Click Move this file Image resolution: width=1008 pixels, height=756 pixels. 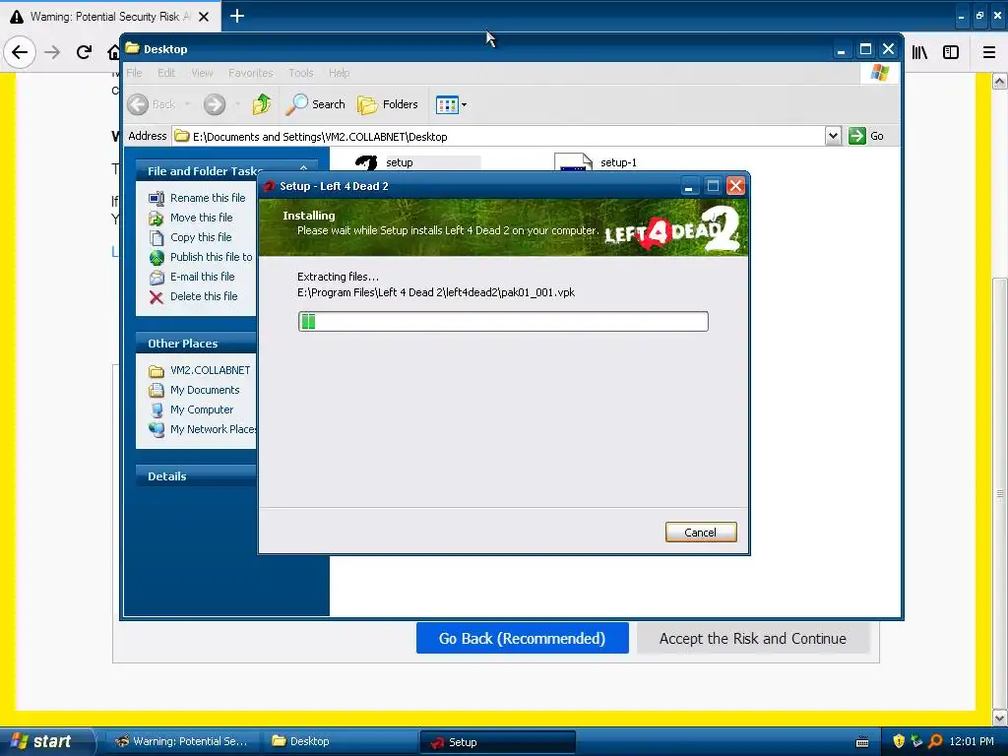point(201,218)
